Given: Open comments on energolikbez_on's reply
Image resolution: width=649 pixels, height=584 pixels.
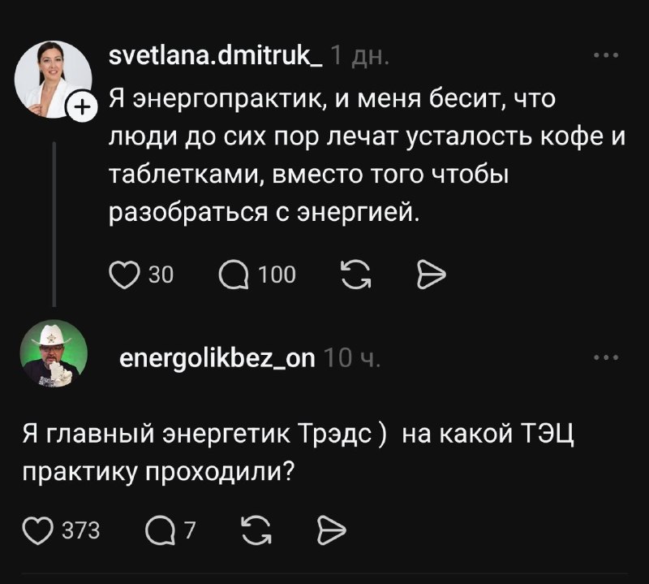Looking at the screenshot, I should pos(160,530).
